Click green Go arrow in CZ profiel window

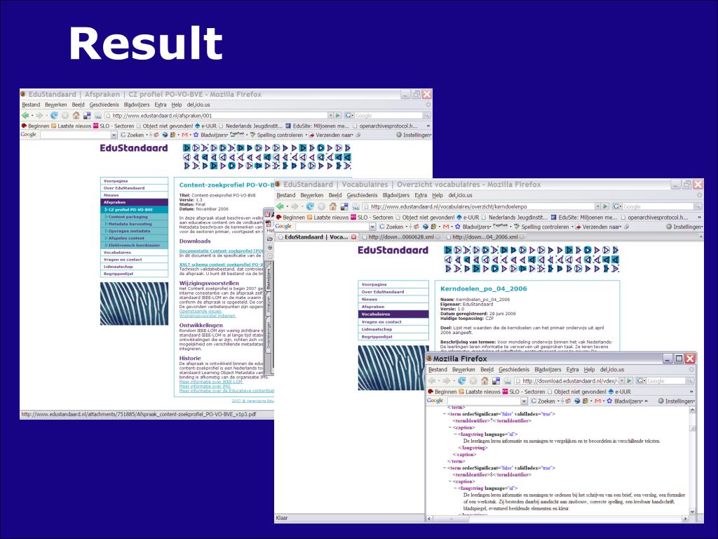click(x=338, y=116)
